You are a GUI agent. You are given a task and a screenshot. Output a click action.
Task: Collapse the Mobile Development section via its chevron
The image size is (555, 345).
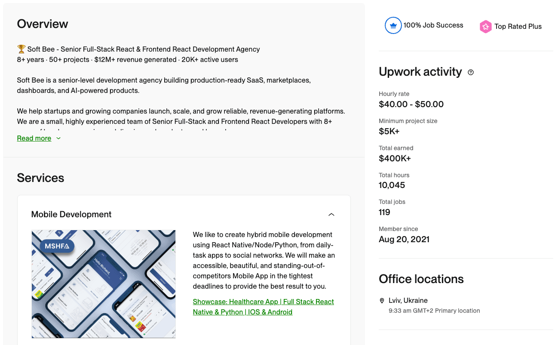point(331,214)
